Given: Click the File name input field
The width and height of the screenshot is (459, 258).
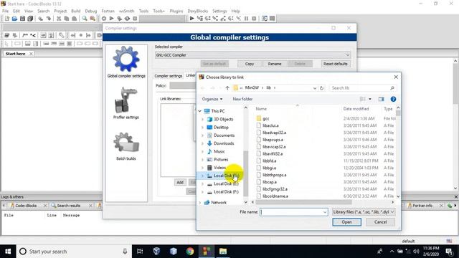Looking at the screenshot, I should pos(293,212).
